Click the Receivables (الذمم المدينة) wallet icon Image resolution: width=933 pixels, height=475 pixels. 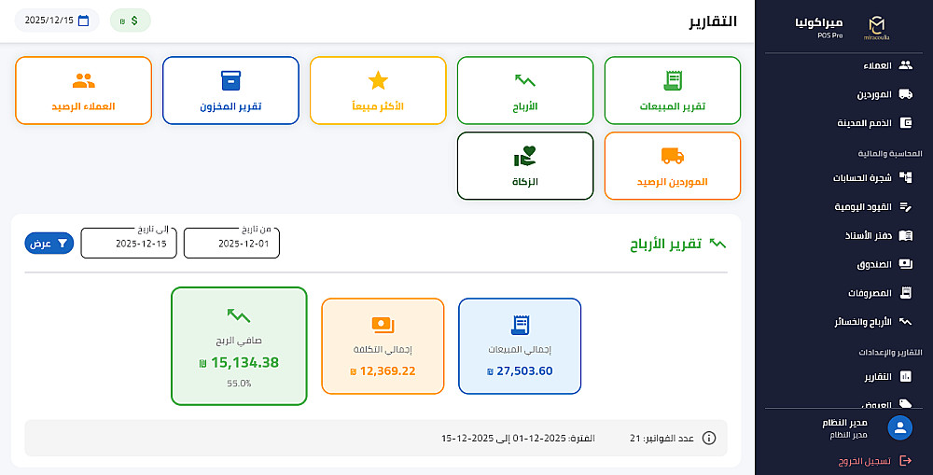(905, 123)
